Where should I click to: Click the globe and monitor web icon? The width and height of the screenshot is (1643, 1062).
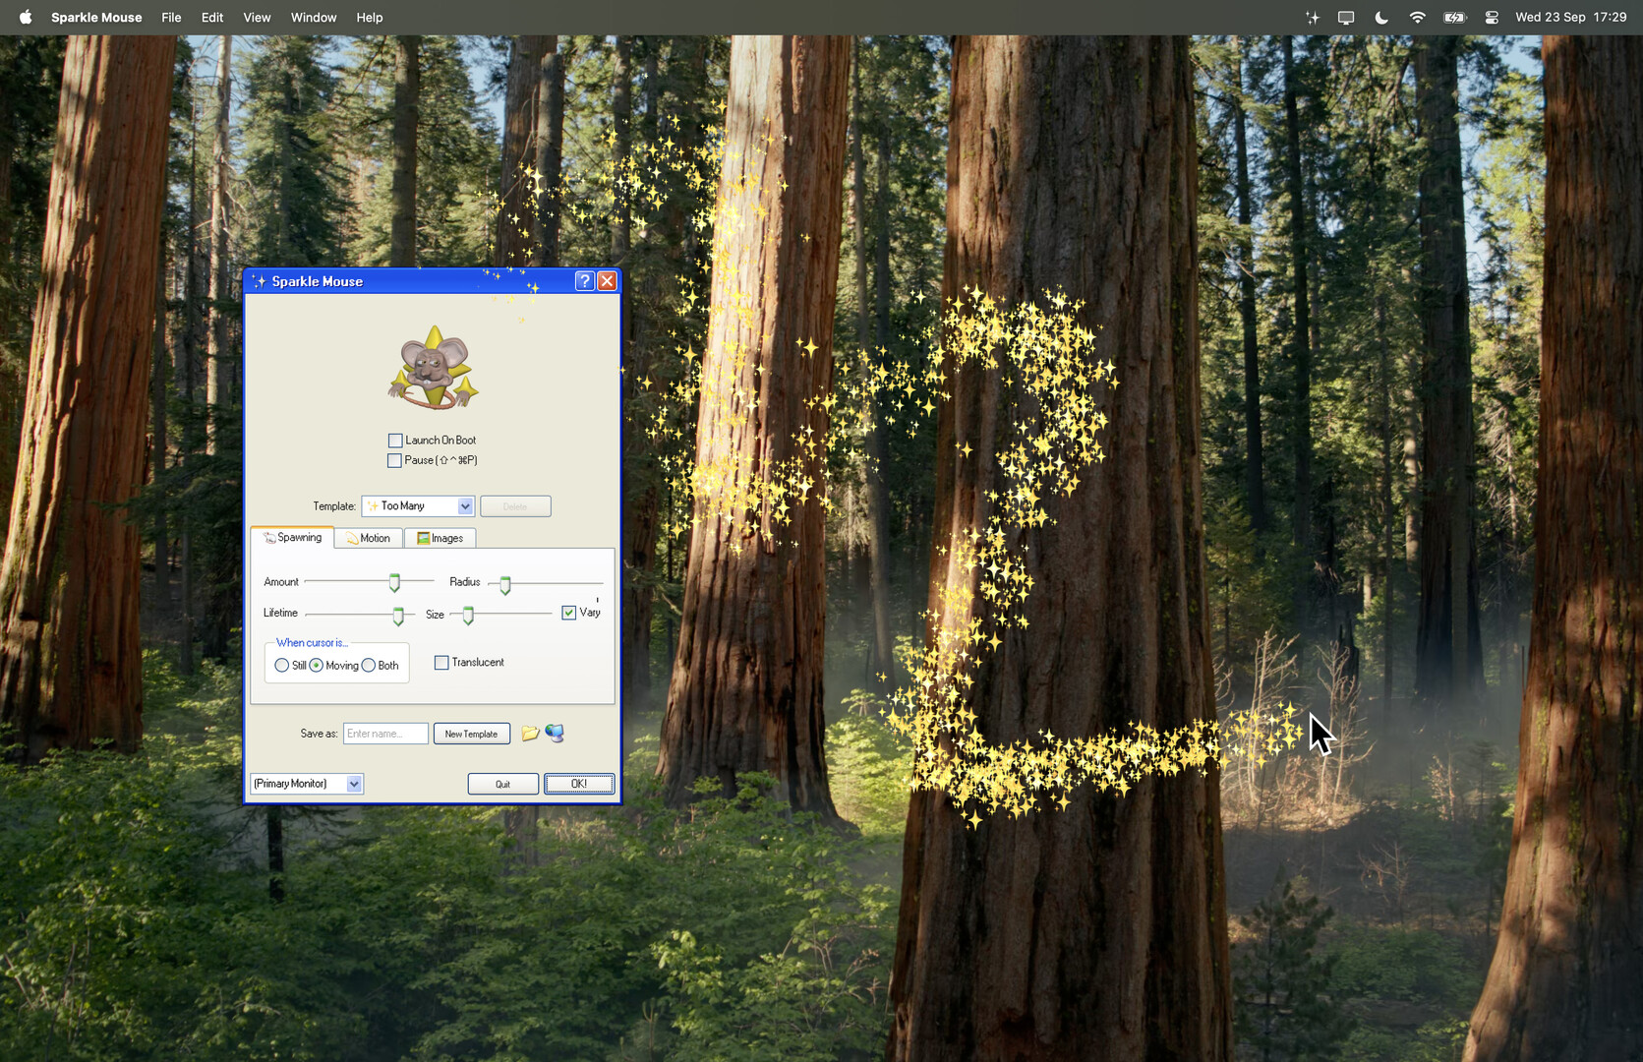pos(555,734)
